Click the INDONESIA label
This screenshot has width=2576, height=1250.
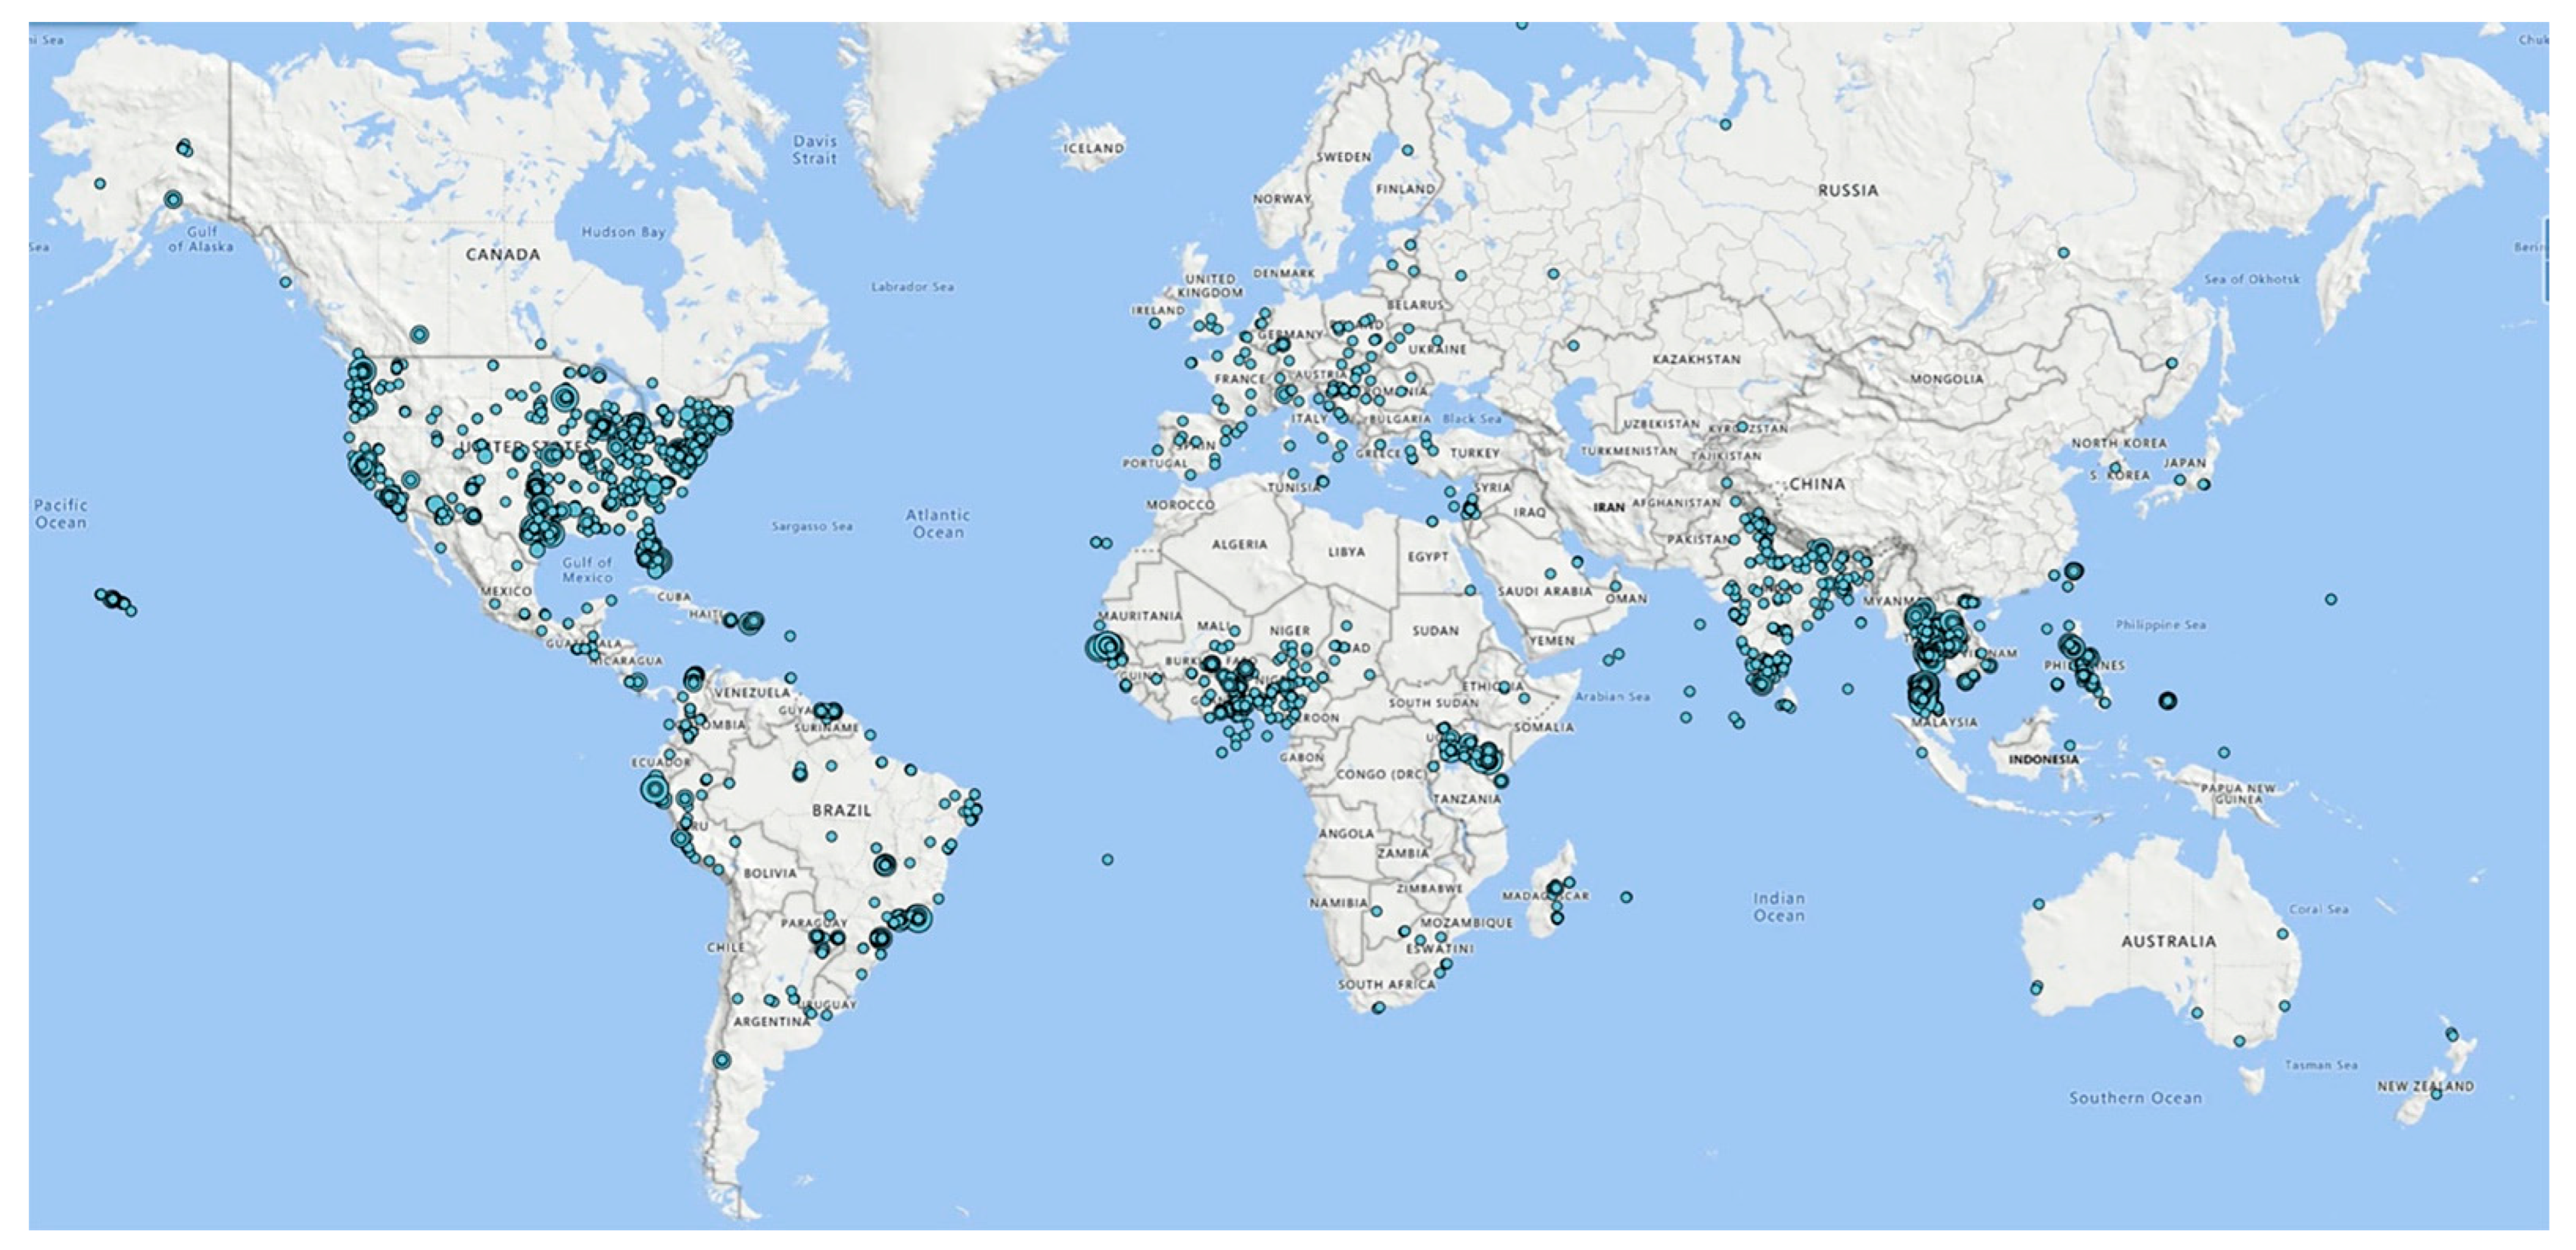(x=2044, y=759)
